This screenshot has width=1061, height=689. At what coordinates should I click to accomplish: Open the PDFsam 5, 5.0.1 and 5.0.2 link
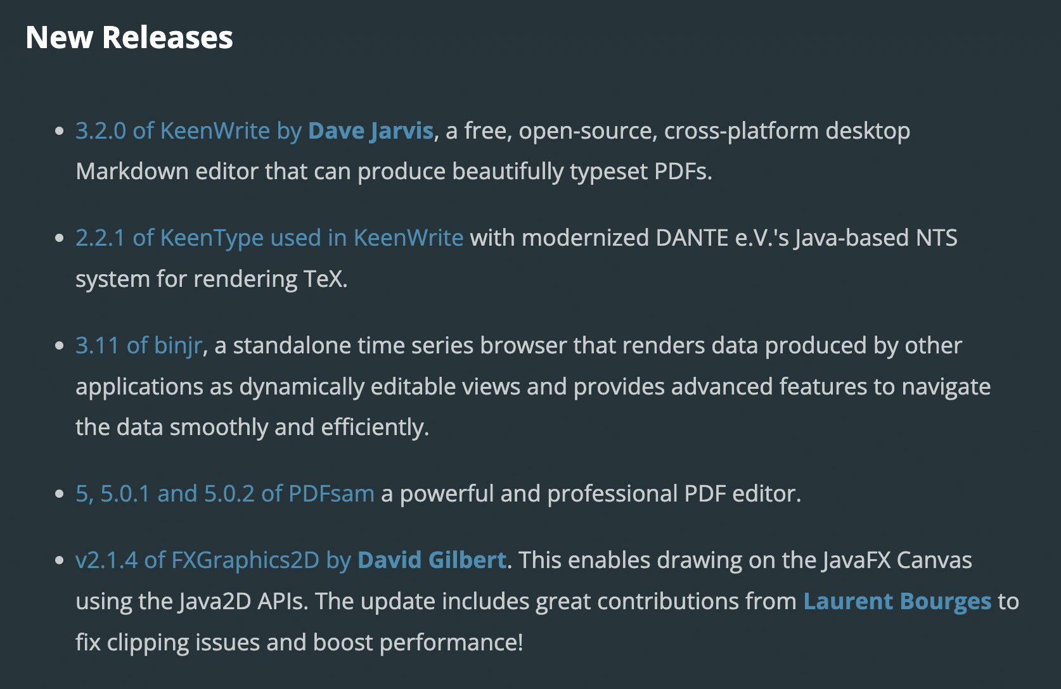(x=225, y=494)
